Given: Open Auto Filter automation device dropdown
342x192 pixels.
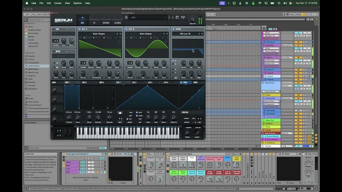Looking at the screenshot, I should point(272,101).
